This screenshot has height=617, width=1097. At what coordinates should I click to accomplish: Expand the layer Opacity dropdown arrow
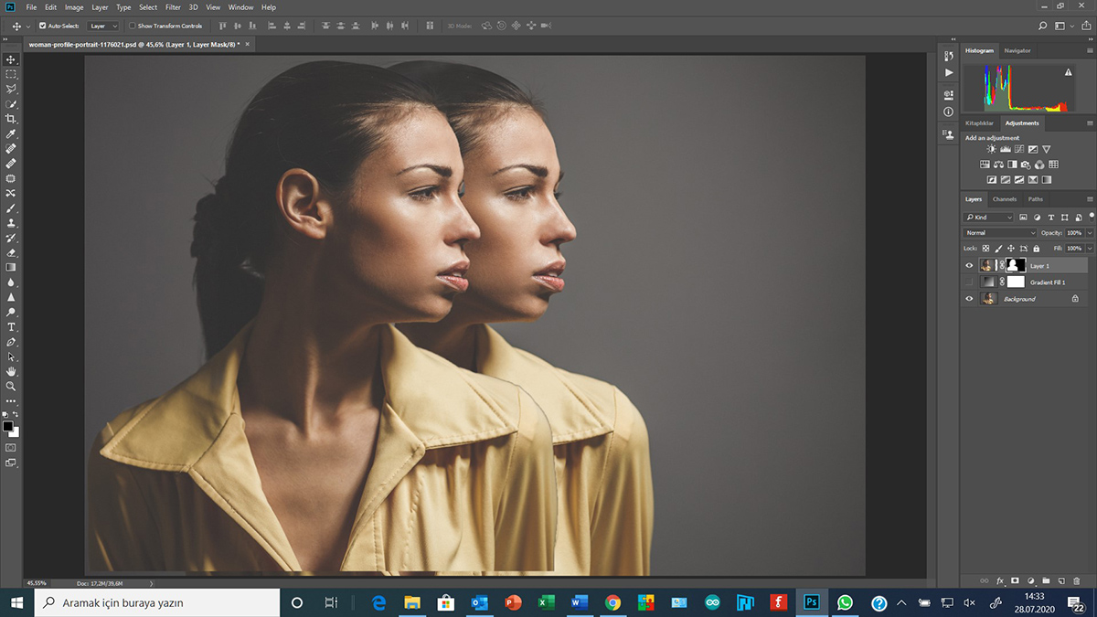pos(1090,233)
